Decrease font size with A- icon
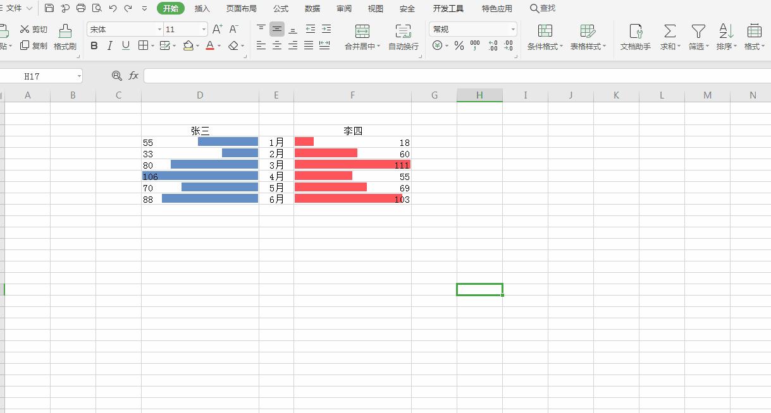The height and width of the screenshot is (413, 771). (233, 29)
